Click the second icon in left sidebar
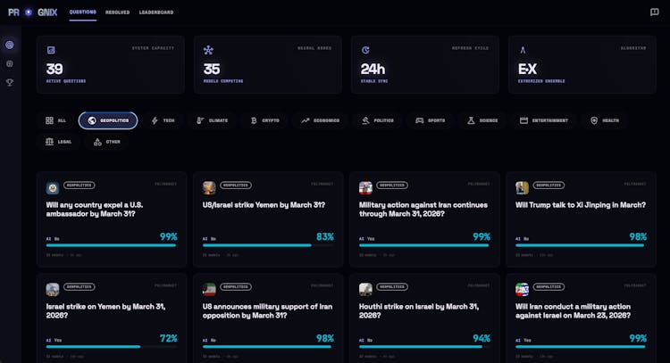 pos(10,63)
